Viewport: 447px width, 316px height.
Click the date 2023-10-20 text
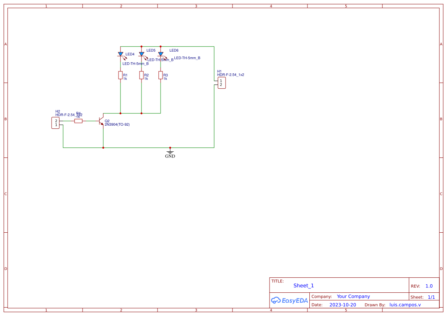point(343,305)
